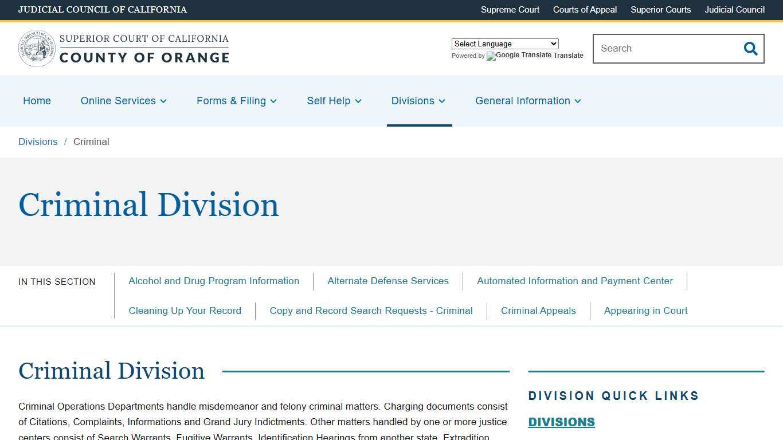Expand the General Information menu
The height and width of the screenshot is (440, 783).
[527, 101]
